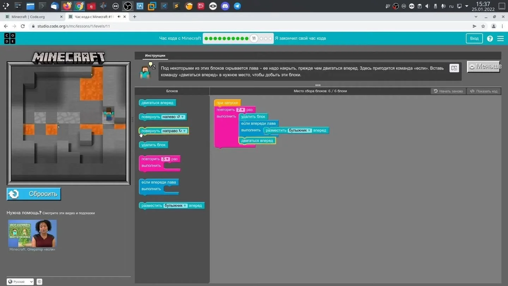The height and width of the screenshot is (286, 508).
Task: Click the Сбросить reset button
Action: [34, 194]
